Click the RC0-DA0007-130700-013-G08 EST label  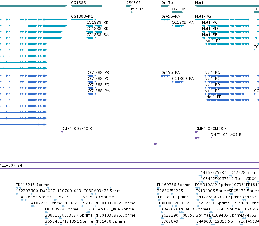[x=61, y=191]
